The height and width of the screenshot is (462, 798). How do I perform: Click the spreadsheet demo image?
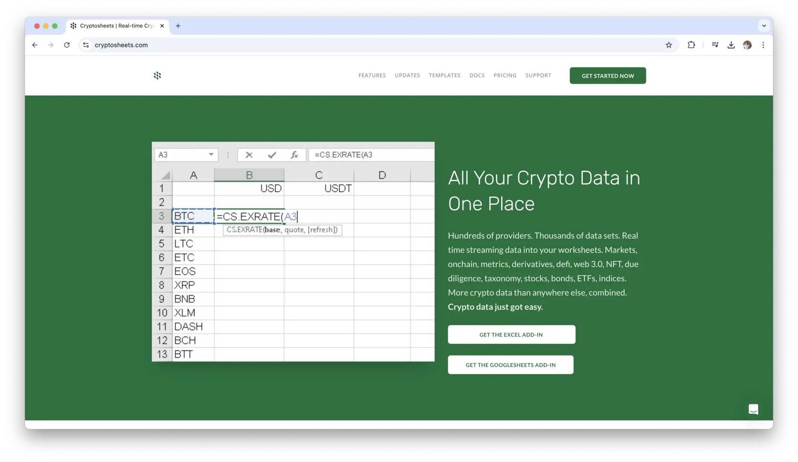293,252
